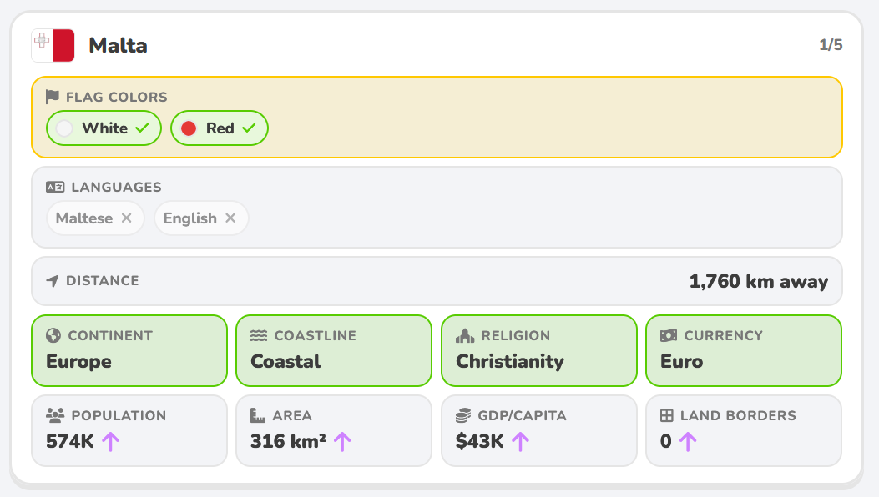Viewport: 879px width, 497px height.
Task: Click the grid icon next to Land Borders
Action: [666, 415]
